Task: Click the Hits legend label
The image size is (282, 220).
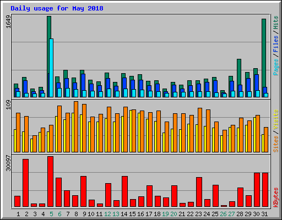Action: pos(275,23)
